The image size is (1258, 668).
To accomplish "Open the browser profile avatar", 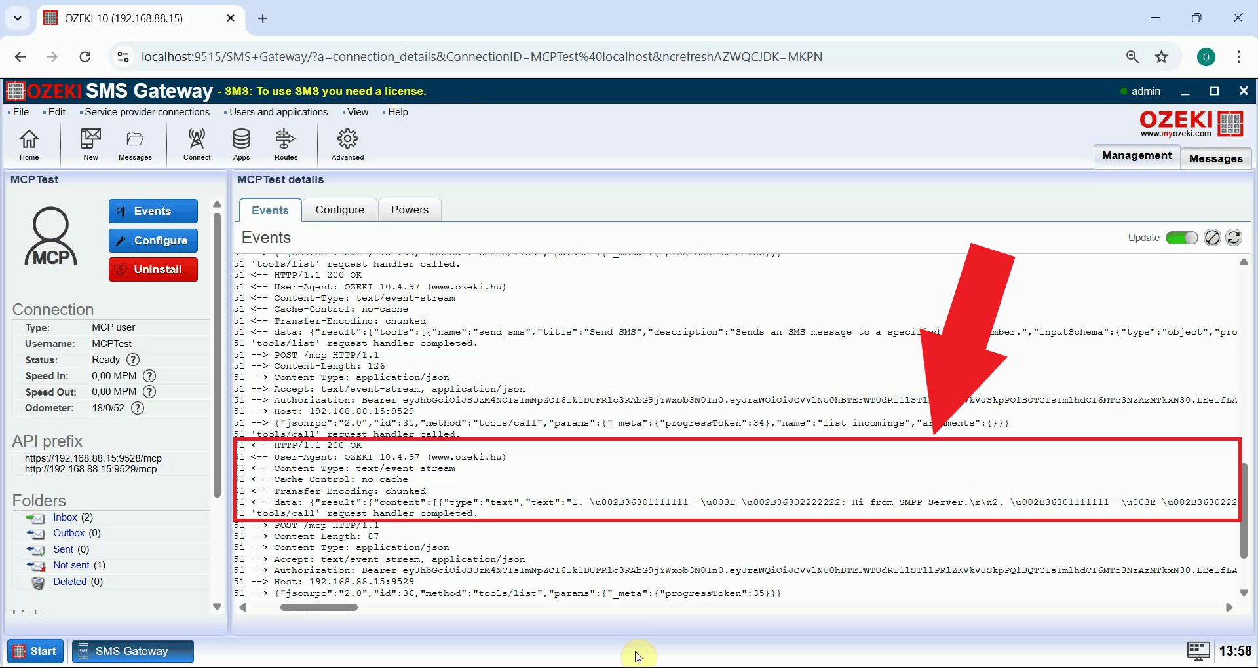I will click(1206, 57).
